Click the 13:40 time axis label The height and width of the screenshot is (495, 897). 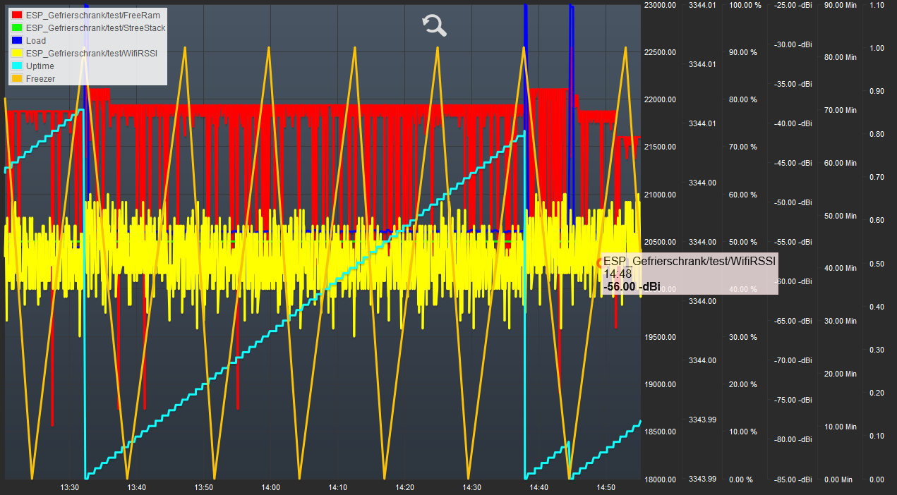[136, 487]
